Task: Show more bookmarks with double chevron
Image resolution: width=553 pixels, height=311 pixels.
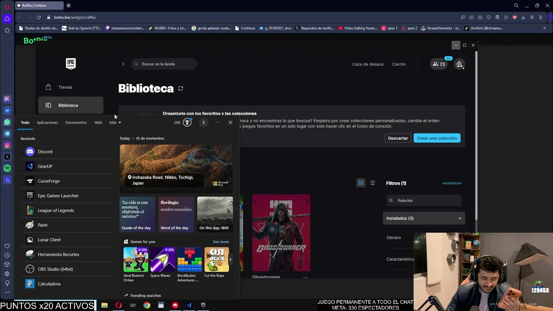Action: coord(544,28)
